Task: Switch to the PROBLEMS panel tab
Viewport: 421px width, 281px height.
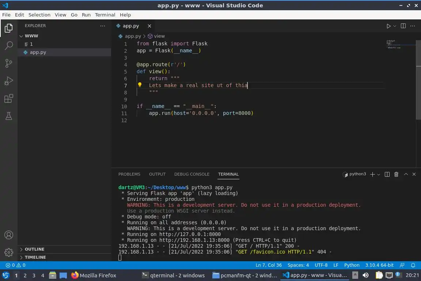Action: click(129, 174)
